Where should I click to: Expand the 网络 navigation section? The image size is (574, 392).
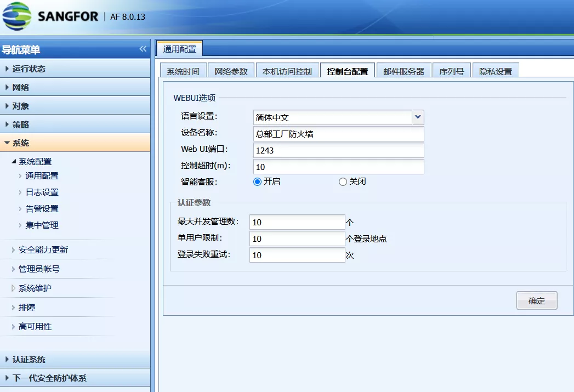click(21, 88)
